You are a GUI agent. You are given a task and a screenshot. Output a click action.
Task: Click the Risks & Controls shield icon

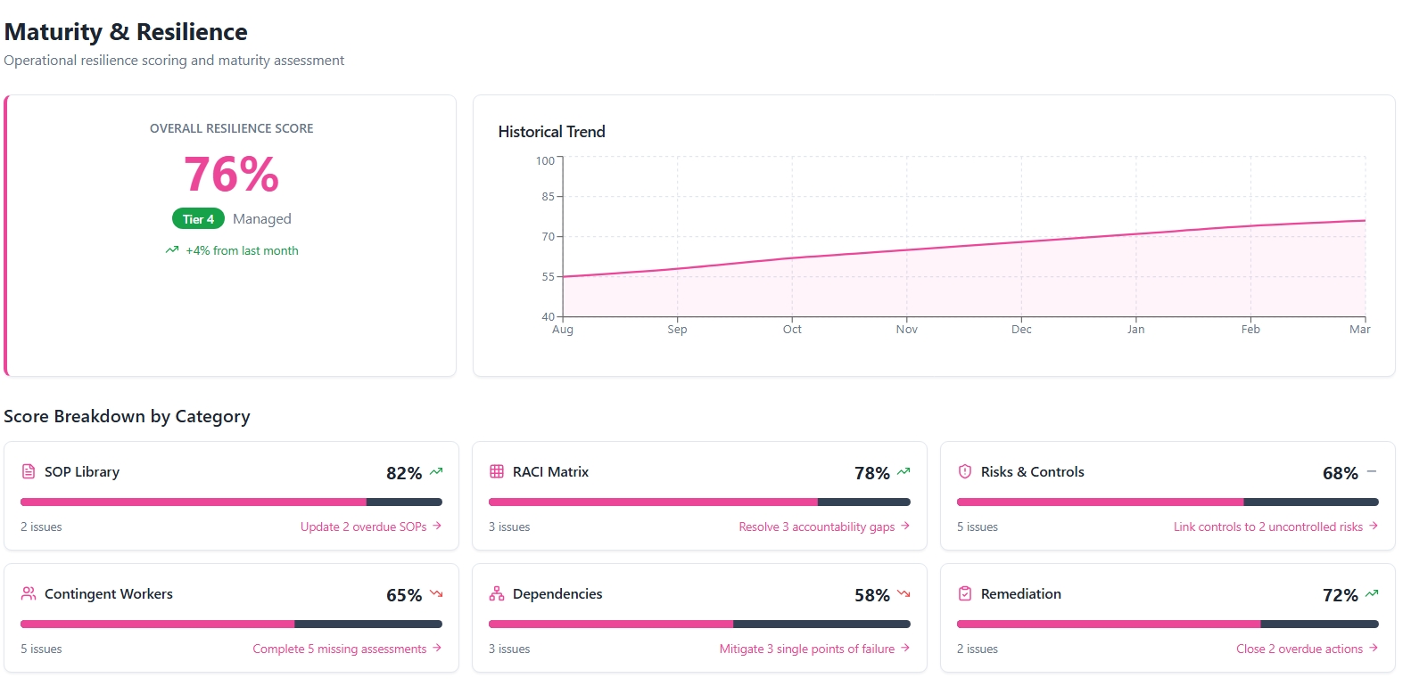pyautogui.click(x=965, y=471)
